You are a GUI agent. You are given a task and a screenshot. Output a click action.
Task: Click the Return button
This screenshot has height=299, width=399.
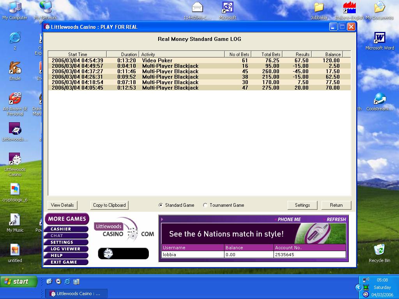[336, 205]
